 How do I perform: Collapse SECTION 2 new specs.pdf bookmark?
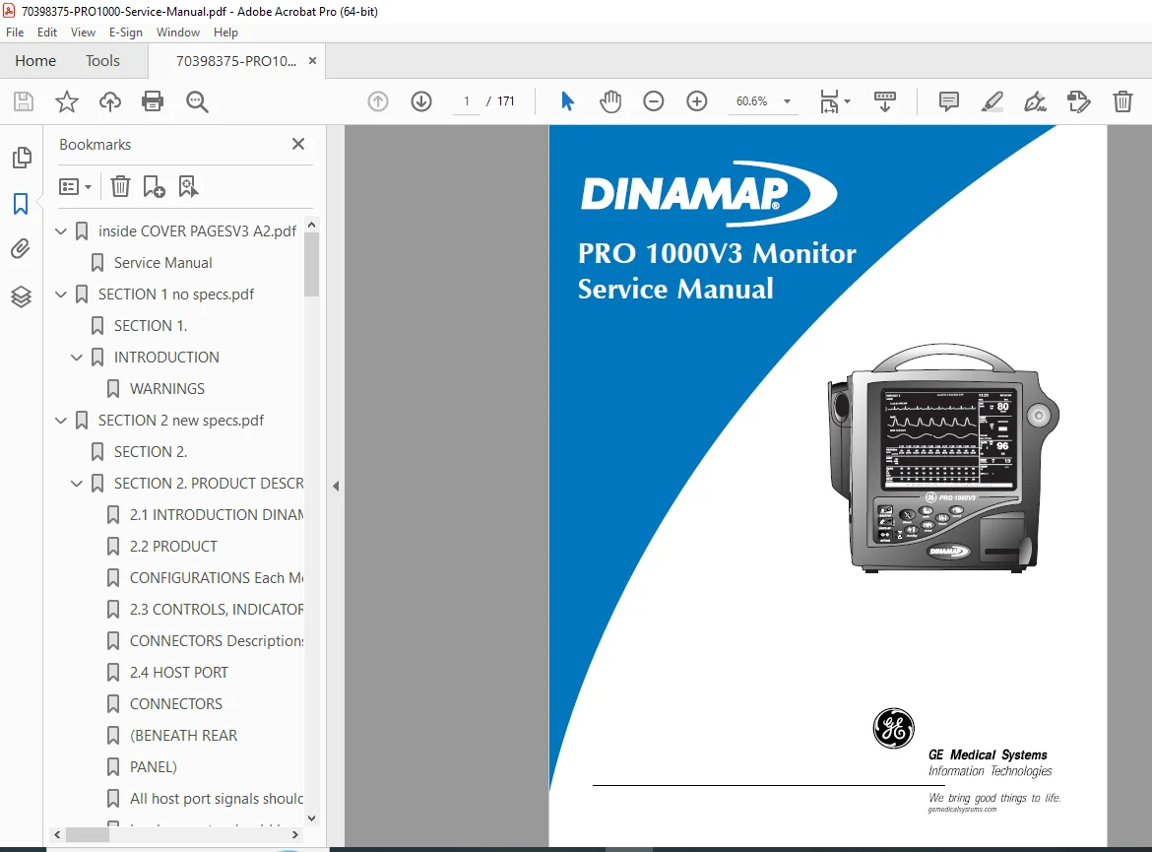click(61, 421)
